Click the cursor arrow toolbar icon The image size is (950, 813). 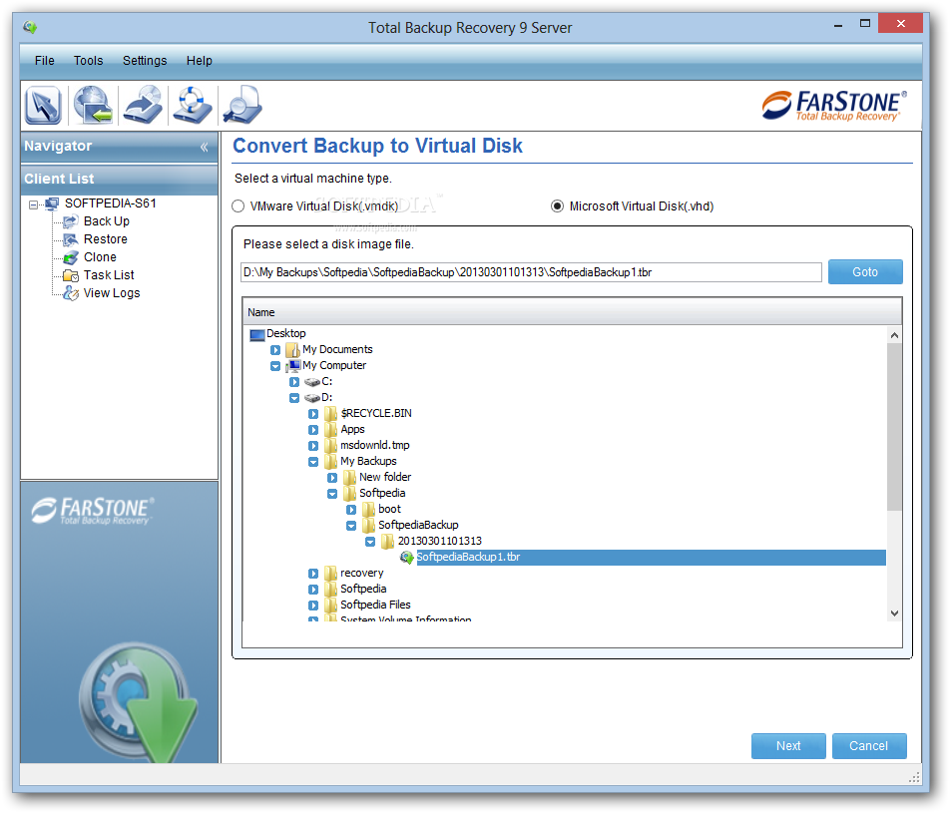pos(43,105)
